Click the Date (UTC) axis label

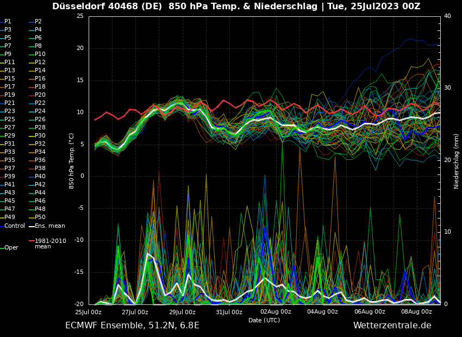(264, 321)
